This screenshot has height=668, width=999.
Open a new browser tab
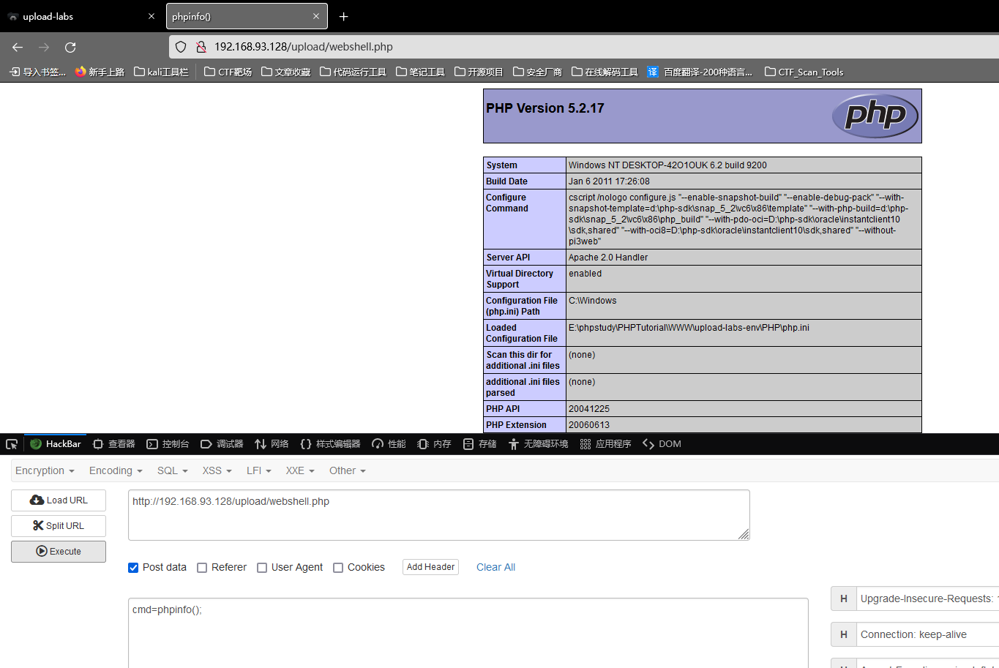pyautogui.click(x=344, y=16)
